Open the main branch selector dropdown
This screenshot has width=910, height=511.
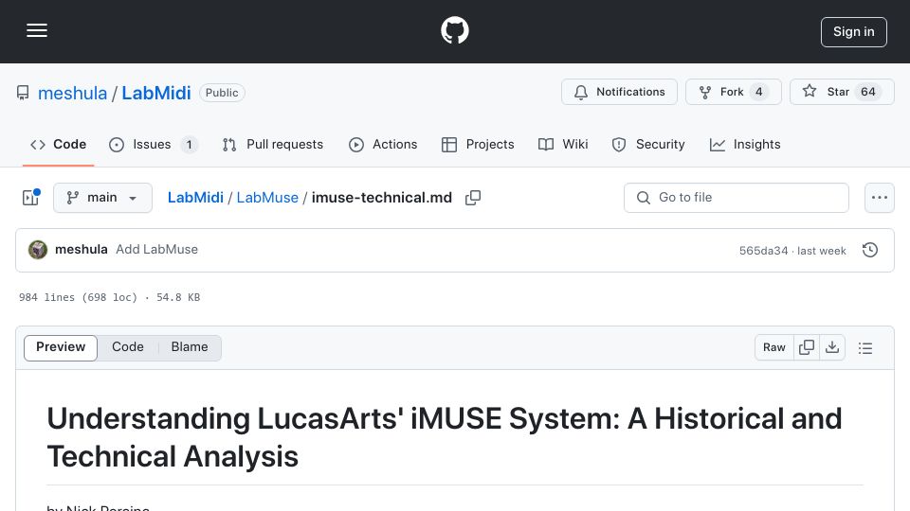102,198
